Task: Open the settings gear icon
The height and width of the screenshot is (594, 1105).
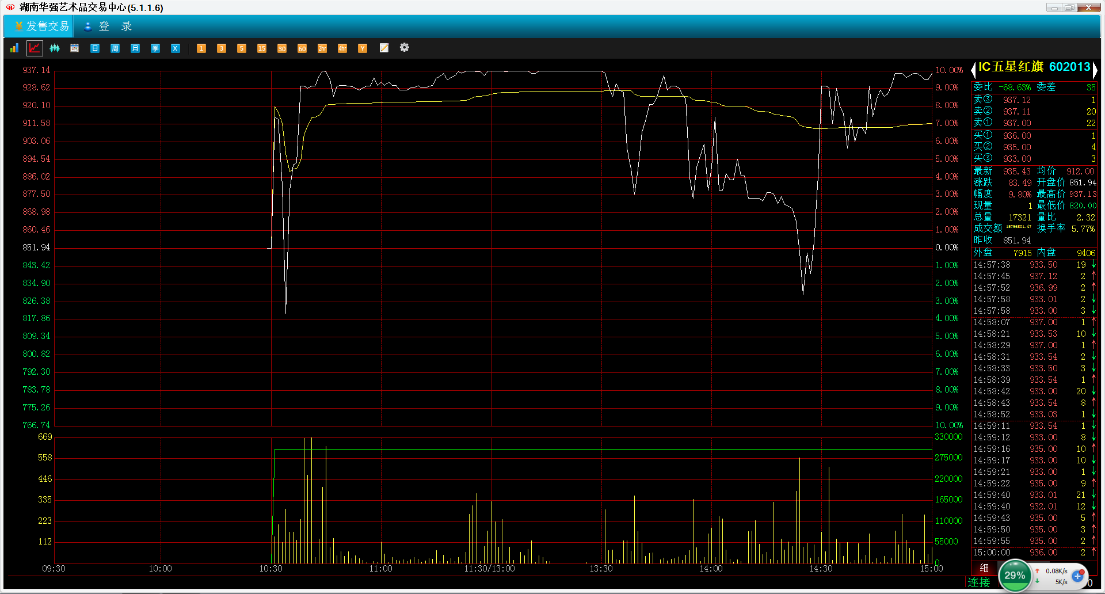Action: point(405,47)
